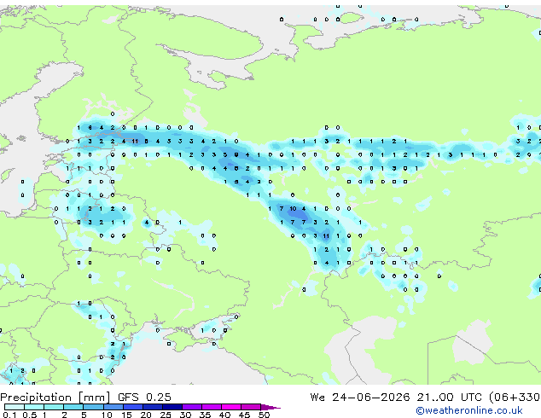Click the purple arrow tip past 50
The height and width of the screenshot is (418, 541).
270,407
